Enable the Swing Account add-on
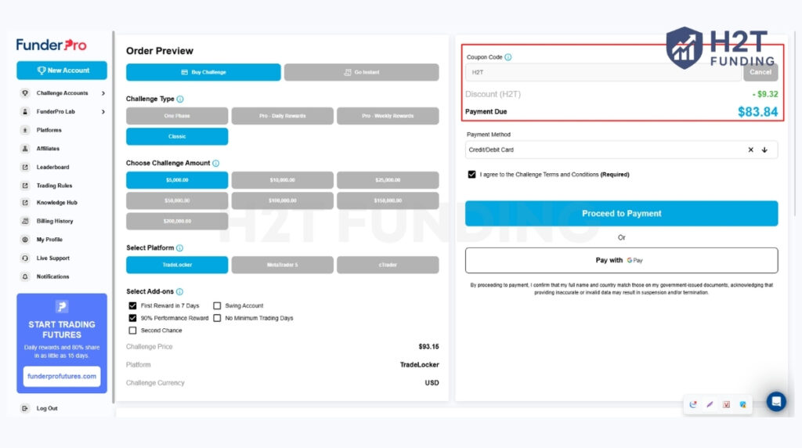The width and height of the screenshot is (802, 448). (x=217, y=305)
